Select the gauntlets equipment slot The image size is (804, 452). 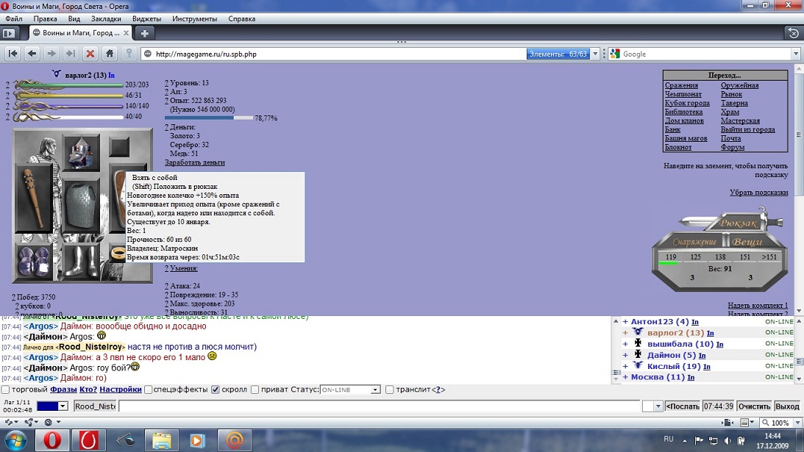point(34,261)
